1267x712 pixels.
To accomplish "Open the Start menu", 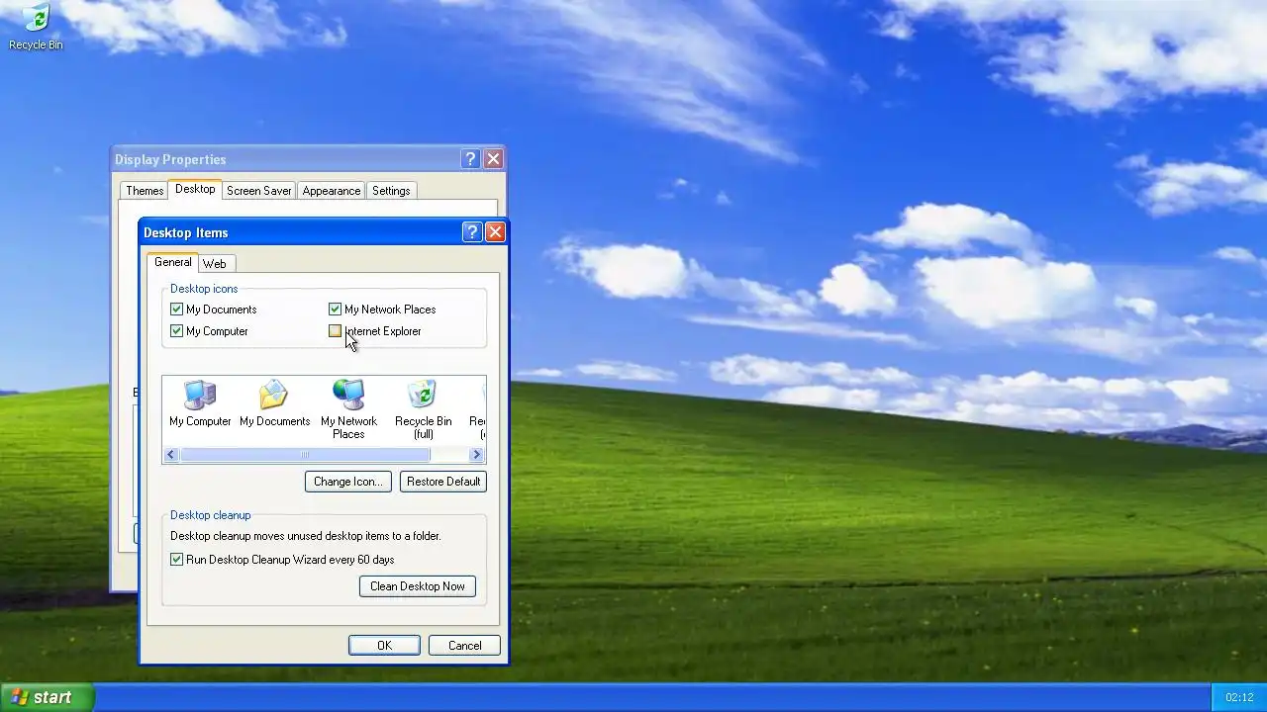I will (47, 697).
